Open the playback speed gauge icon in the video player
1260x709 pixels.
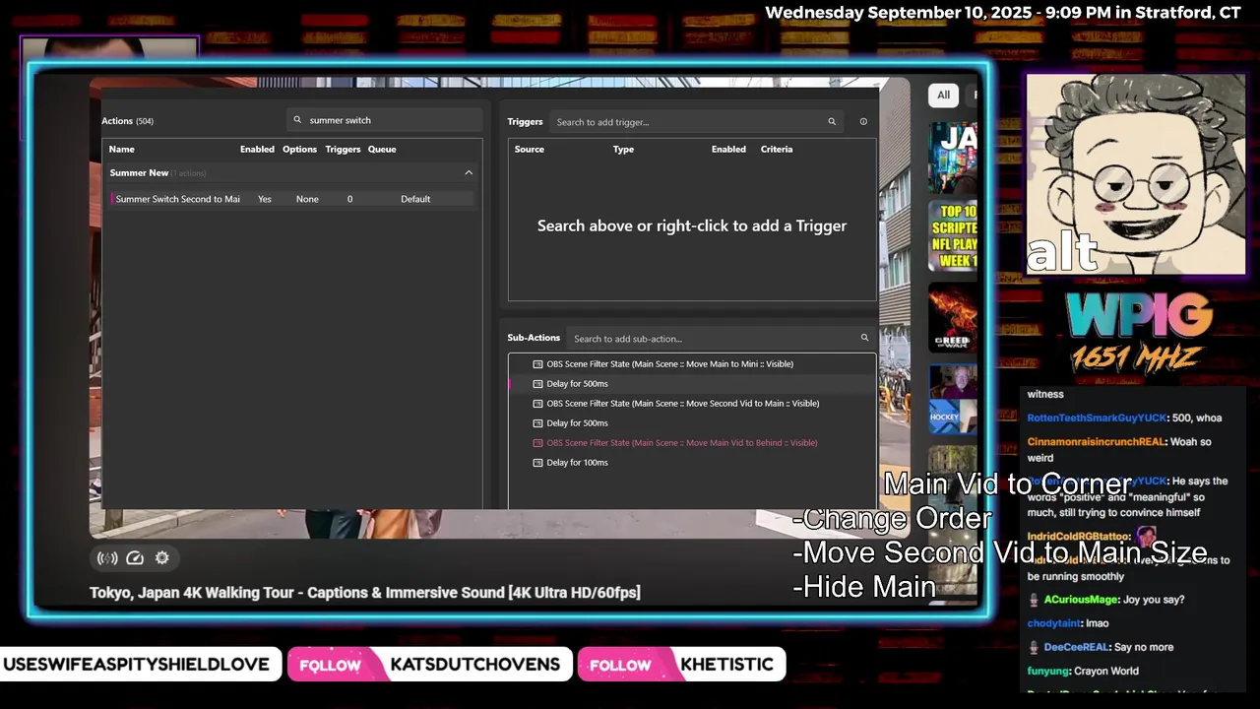point(135,558)
